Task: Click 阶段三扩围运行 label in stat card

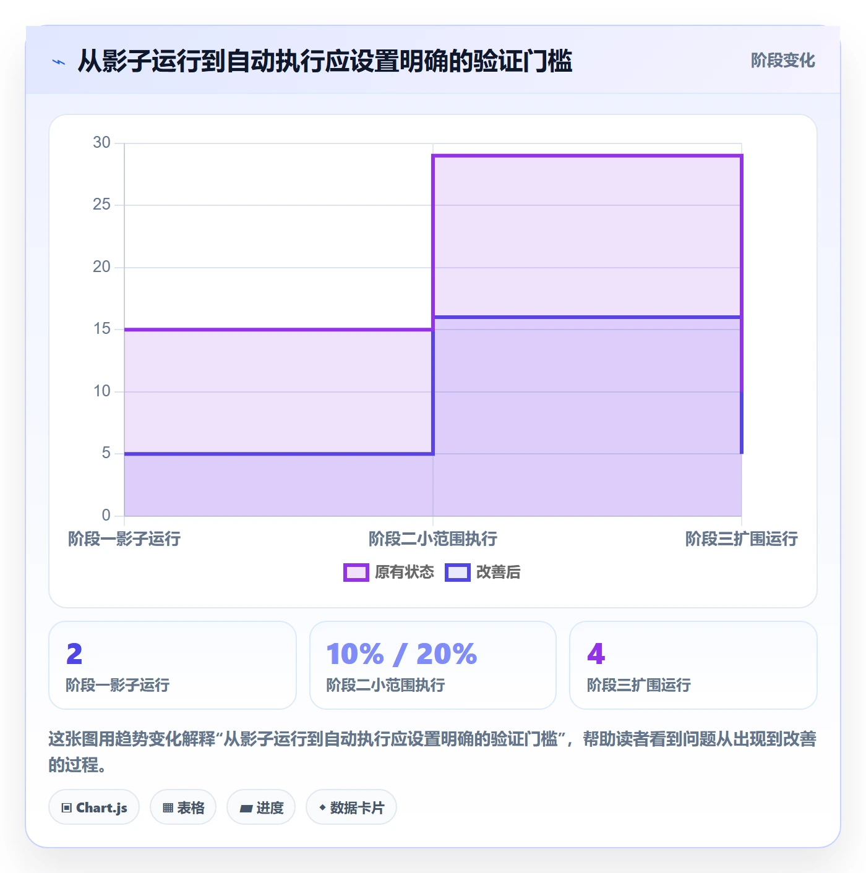Action: click(638, 685)
